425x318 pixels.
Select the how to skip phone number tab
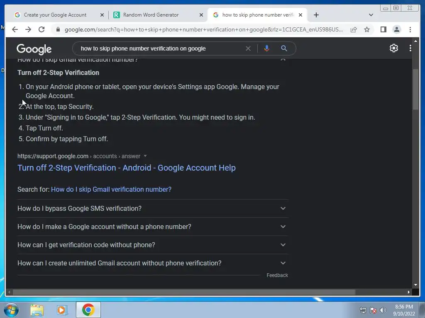[257, 15]
